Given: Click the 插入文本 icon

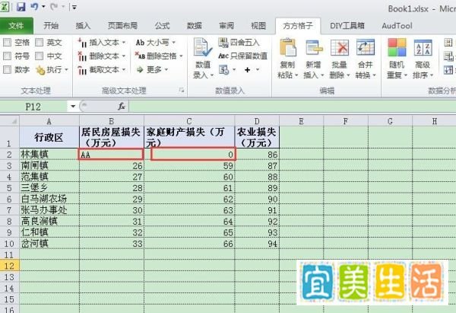Looking at the screenshot, I should pos(82,43).
